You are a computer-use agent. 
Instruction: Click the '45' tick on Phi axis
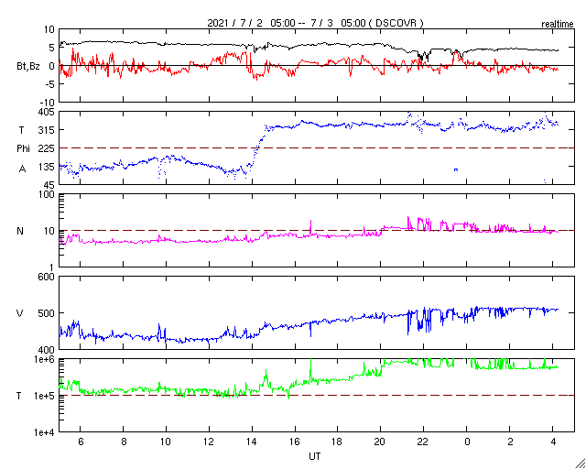tap(49, 185)
